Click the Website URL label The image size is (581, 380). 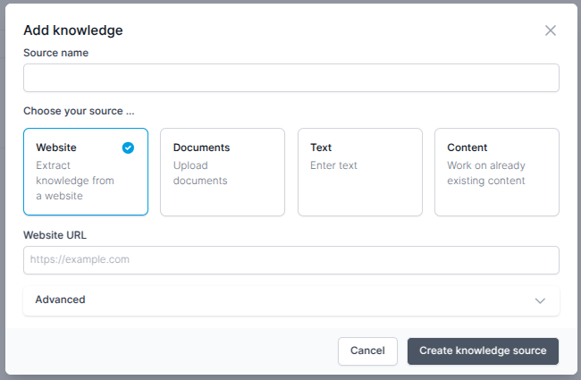pos(55,235)
